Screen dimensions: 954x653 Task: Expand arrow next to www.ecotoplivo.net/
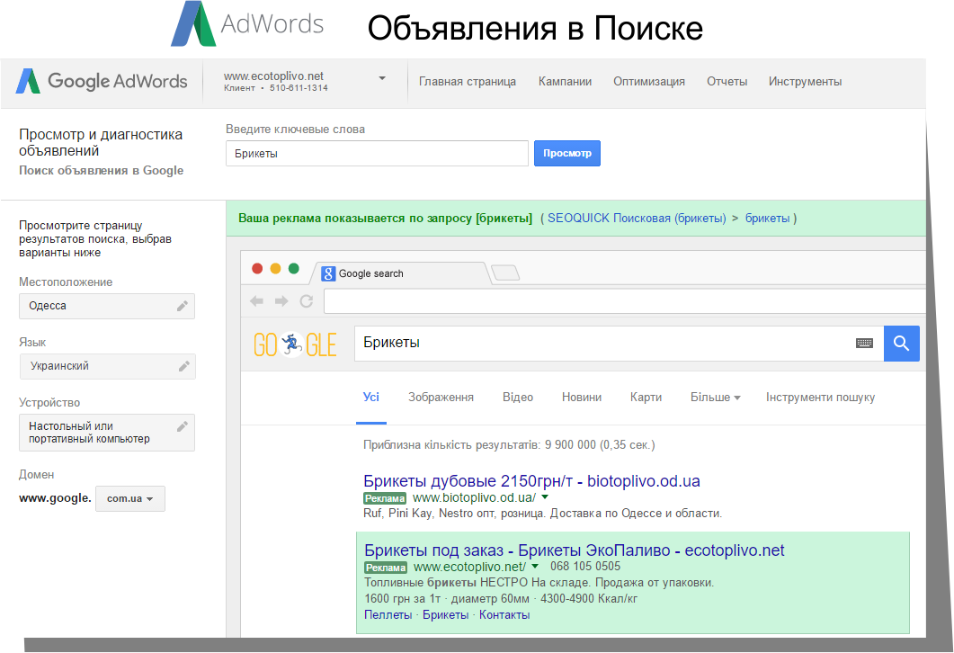coord(535,566)
